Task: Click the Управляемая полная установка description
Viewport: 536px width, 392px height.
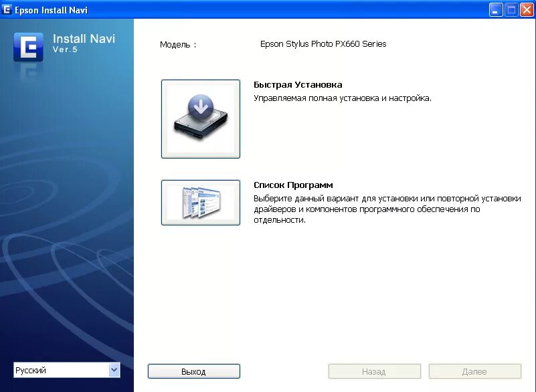Action: click(343, 98)
